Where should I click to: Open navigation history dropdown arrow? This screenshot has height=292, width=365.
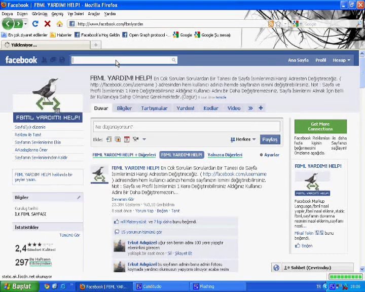click(x=25, y=24)
